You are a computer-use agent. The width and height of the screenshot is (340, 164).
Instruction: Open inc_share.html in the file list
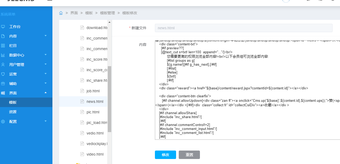[x=97, y=80]
